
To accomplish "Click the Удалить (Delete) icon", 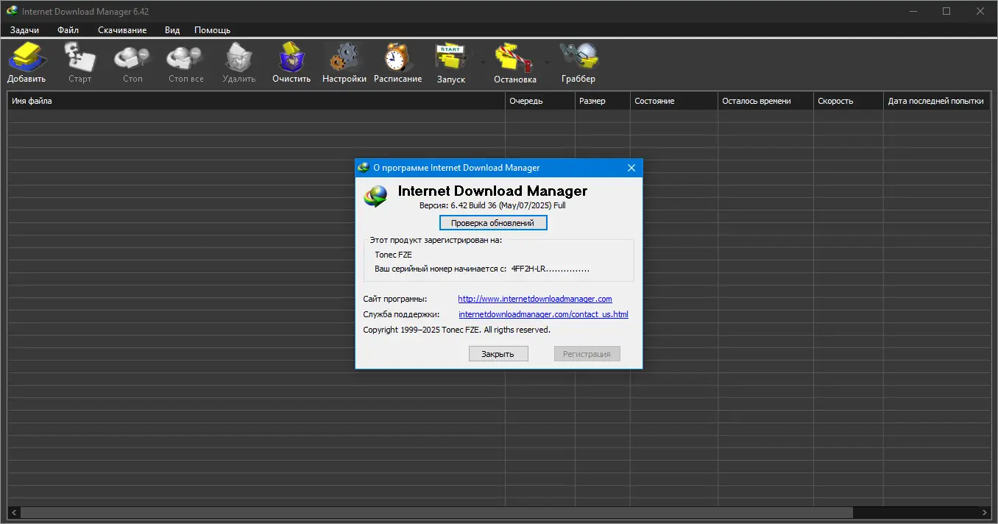I will pyautogui.click(x=238, y=60).
